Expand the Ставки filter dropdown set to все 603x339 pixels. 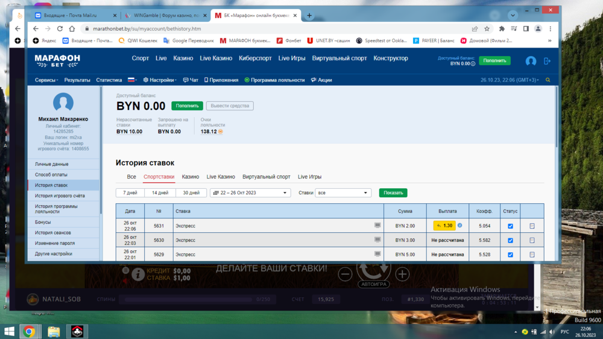point(343,193)
